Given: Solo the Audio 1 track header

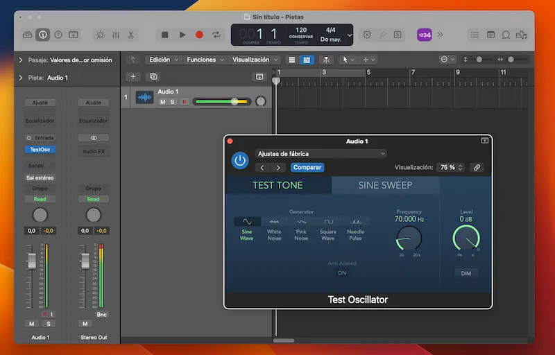Looking at the screenshot, I should click(172, 102).
